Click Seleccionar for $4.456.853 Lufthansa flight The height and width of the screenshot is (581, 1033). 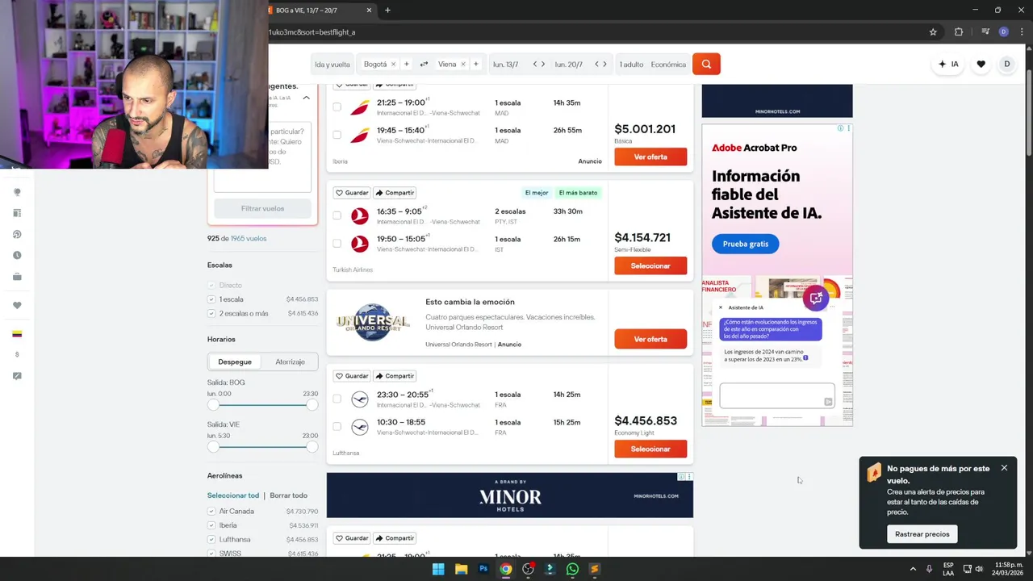pyautogui.click(x=650, y=449)
